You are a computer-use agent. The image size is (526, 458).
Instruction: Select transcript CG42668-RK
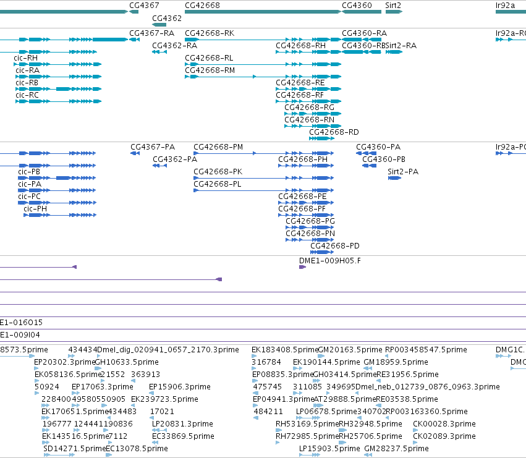point(210,33)
